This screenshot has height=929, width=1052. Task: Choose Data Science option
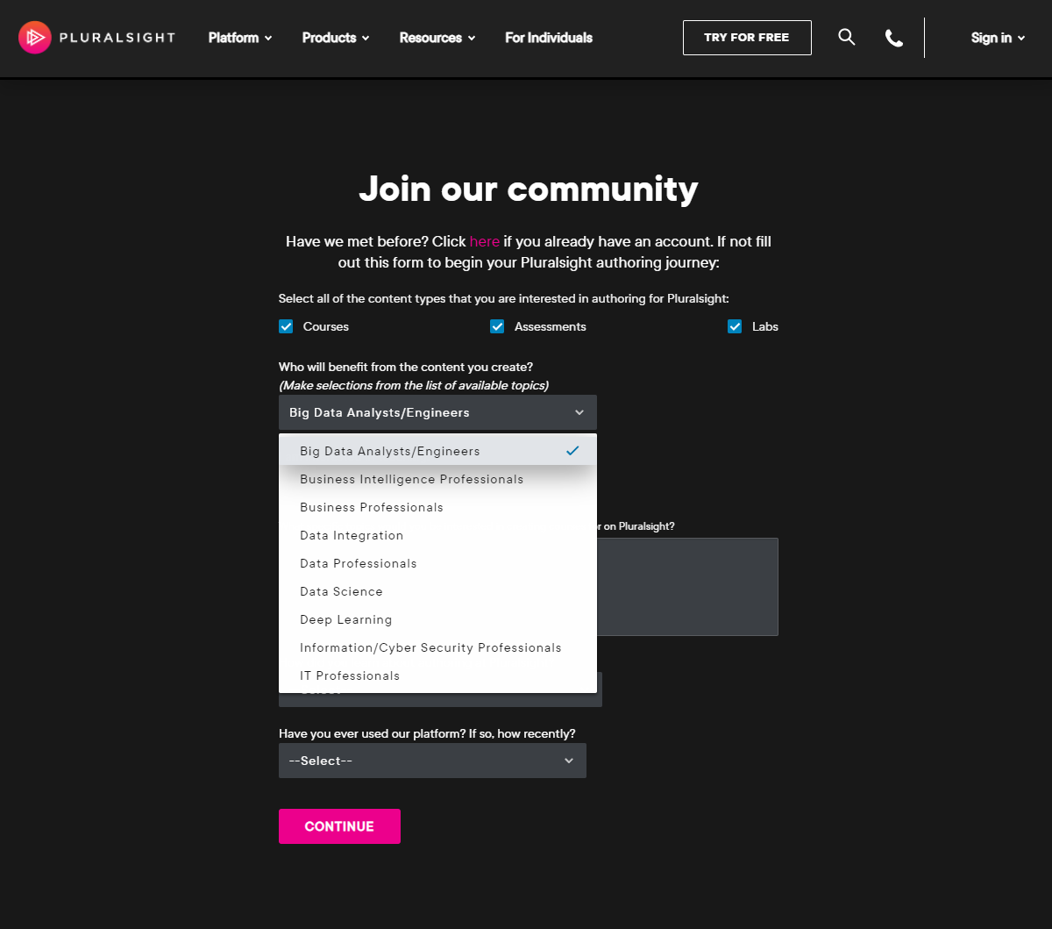(x=437, y=591)
